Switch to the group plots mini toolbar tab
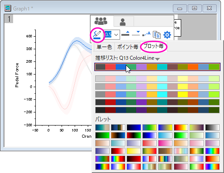The width and height of the screenshot is (224, 173). (101, 21)
